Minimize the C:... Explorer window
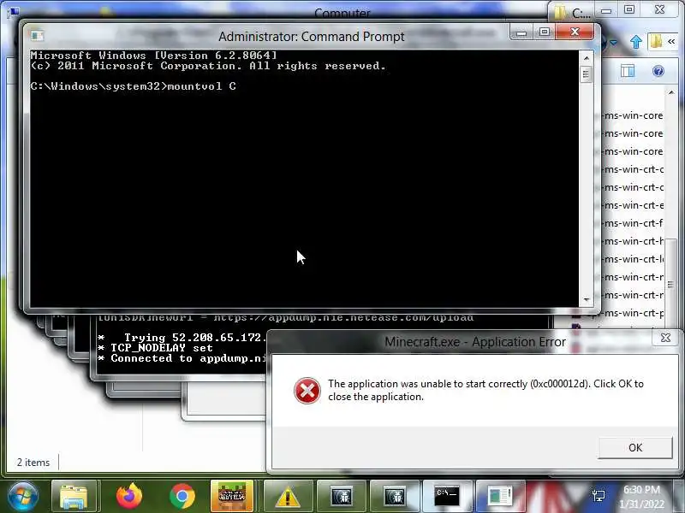This screenshot has width=685, height=513. pyautogui.click(x=606, y=10)
